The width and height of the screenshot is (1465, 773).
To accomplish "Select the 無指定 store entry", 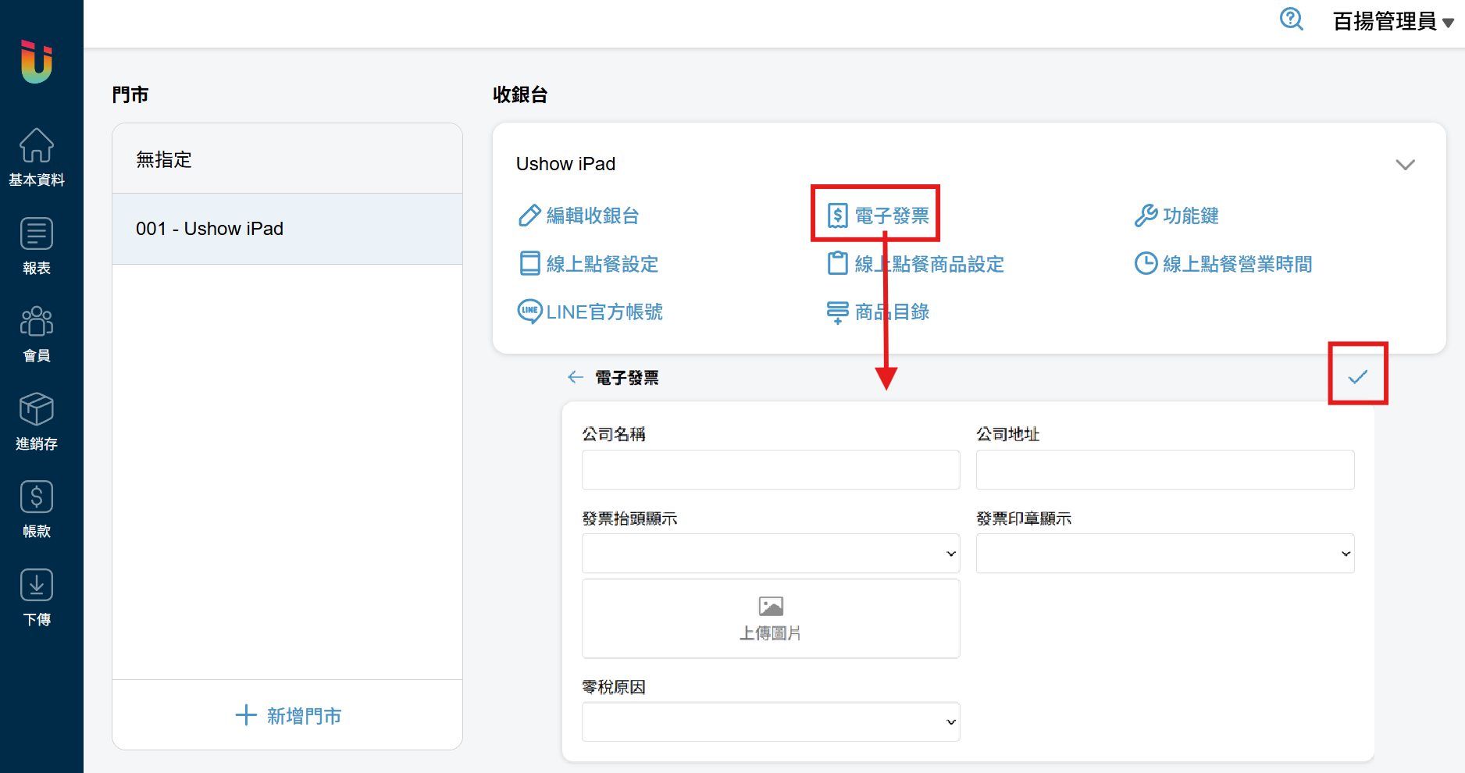I will pyautogui.click(x=287, y=159).
